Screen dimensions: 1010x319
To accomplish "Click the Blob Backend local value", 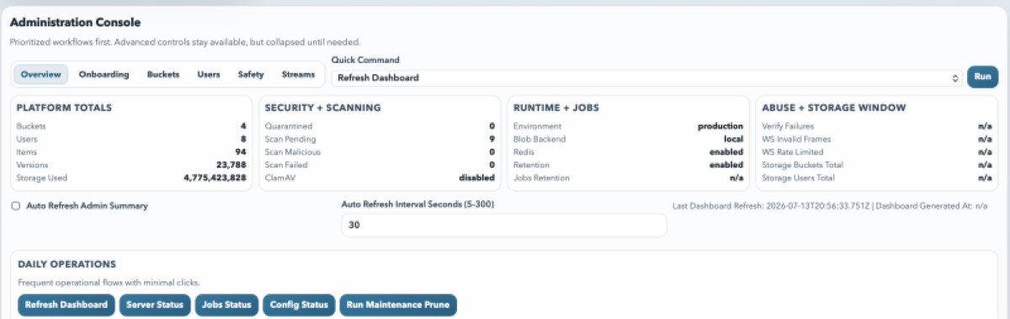I will [734, 139].
